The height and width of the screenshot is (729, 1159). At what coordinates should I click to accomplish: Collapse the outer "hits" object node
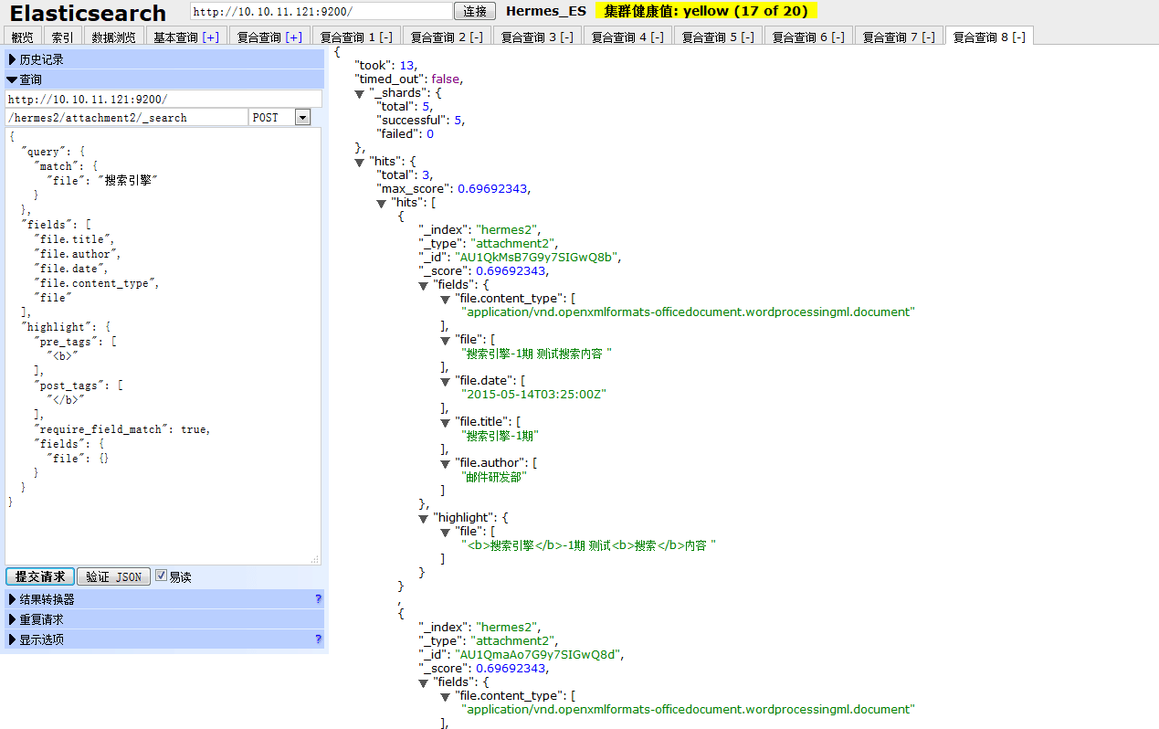click(x=360, y=163)
